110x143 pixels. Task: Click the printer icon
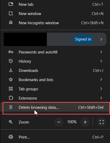tap(11, 137)
